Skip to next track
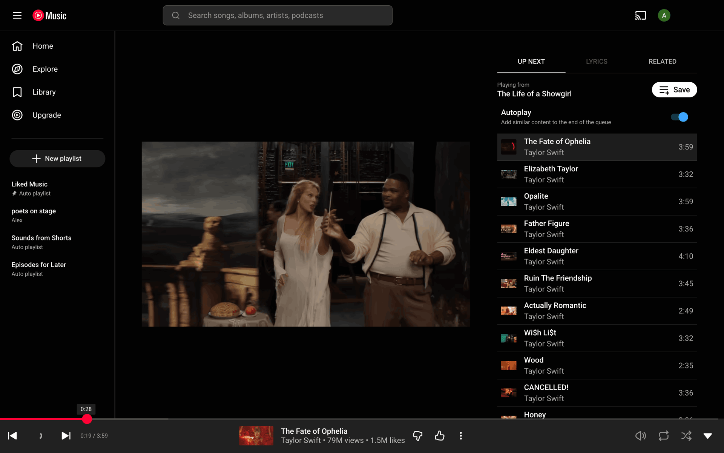The width and height of the screenshot is (724, 453). click(x=66, y=436)
